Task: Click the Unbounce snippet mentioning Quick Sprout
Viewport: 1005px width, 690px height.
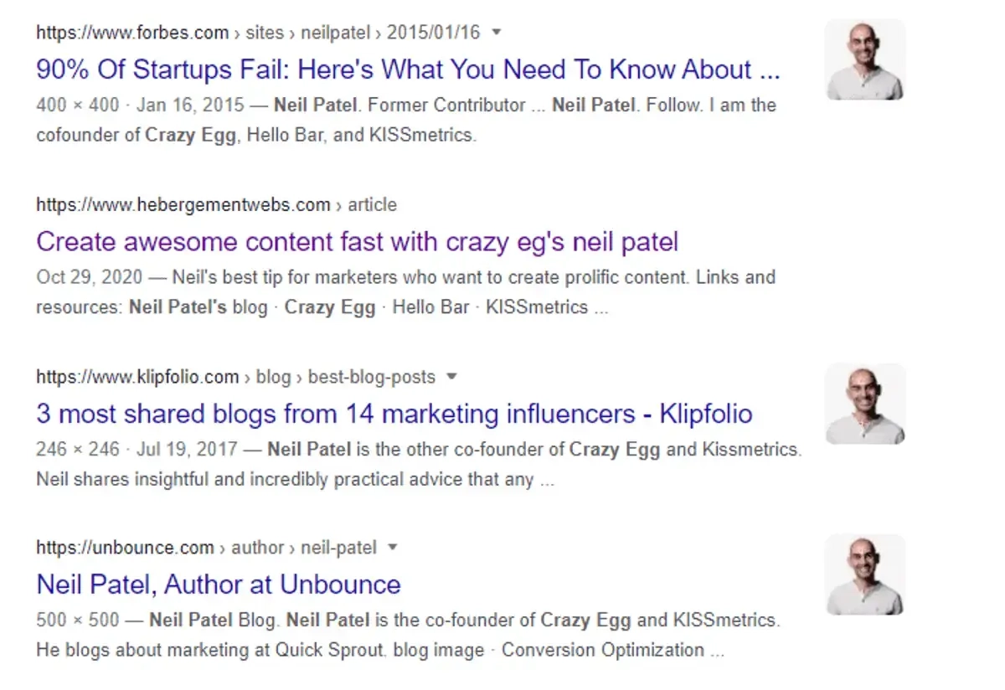Action: [408, 635]
